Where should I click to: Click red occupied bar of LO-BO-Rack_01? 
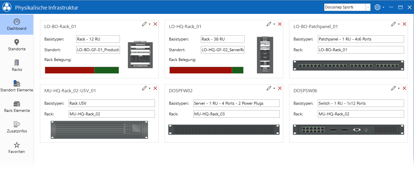click(x=70, y=70)
